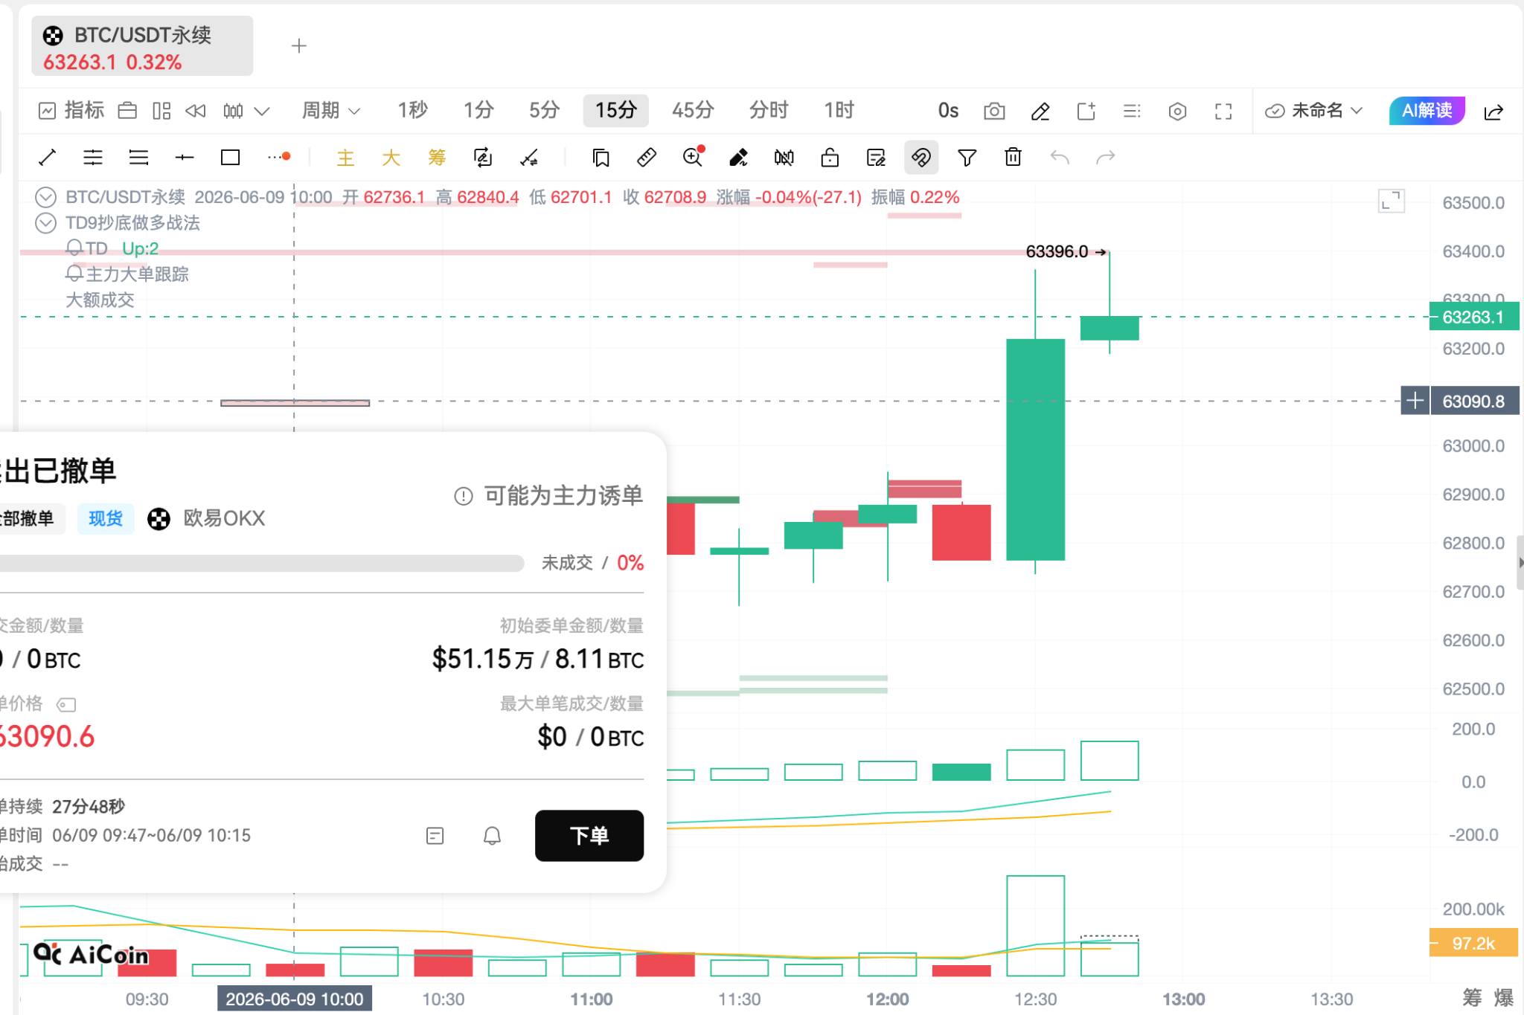This screenshot has height=1015, width=1524.
Task: Select the 1秒 timeframe
Action: click(x=412, y=111)
